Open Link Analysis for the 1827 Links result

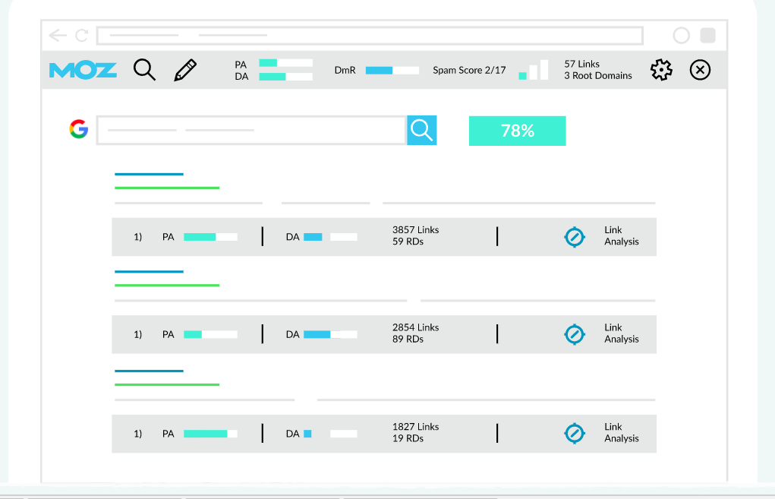[575, 433]
